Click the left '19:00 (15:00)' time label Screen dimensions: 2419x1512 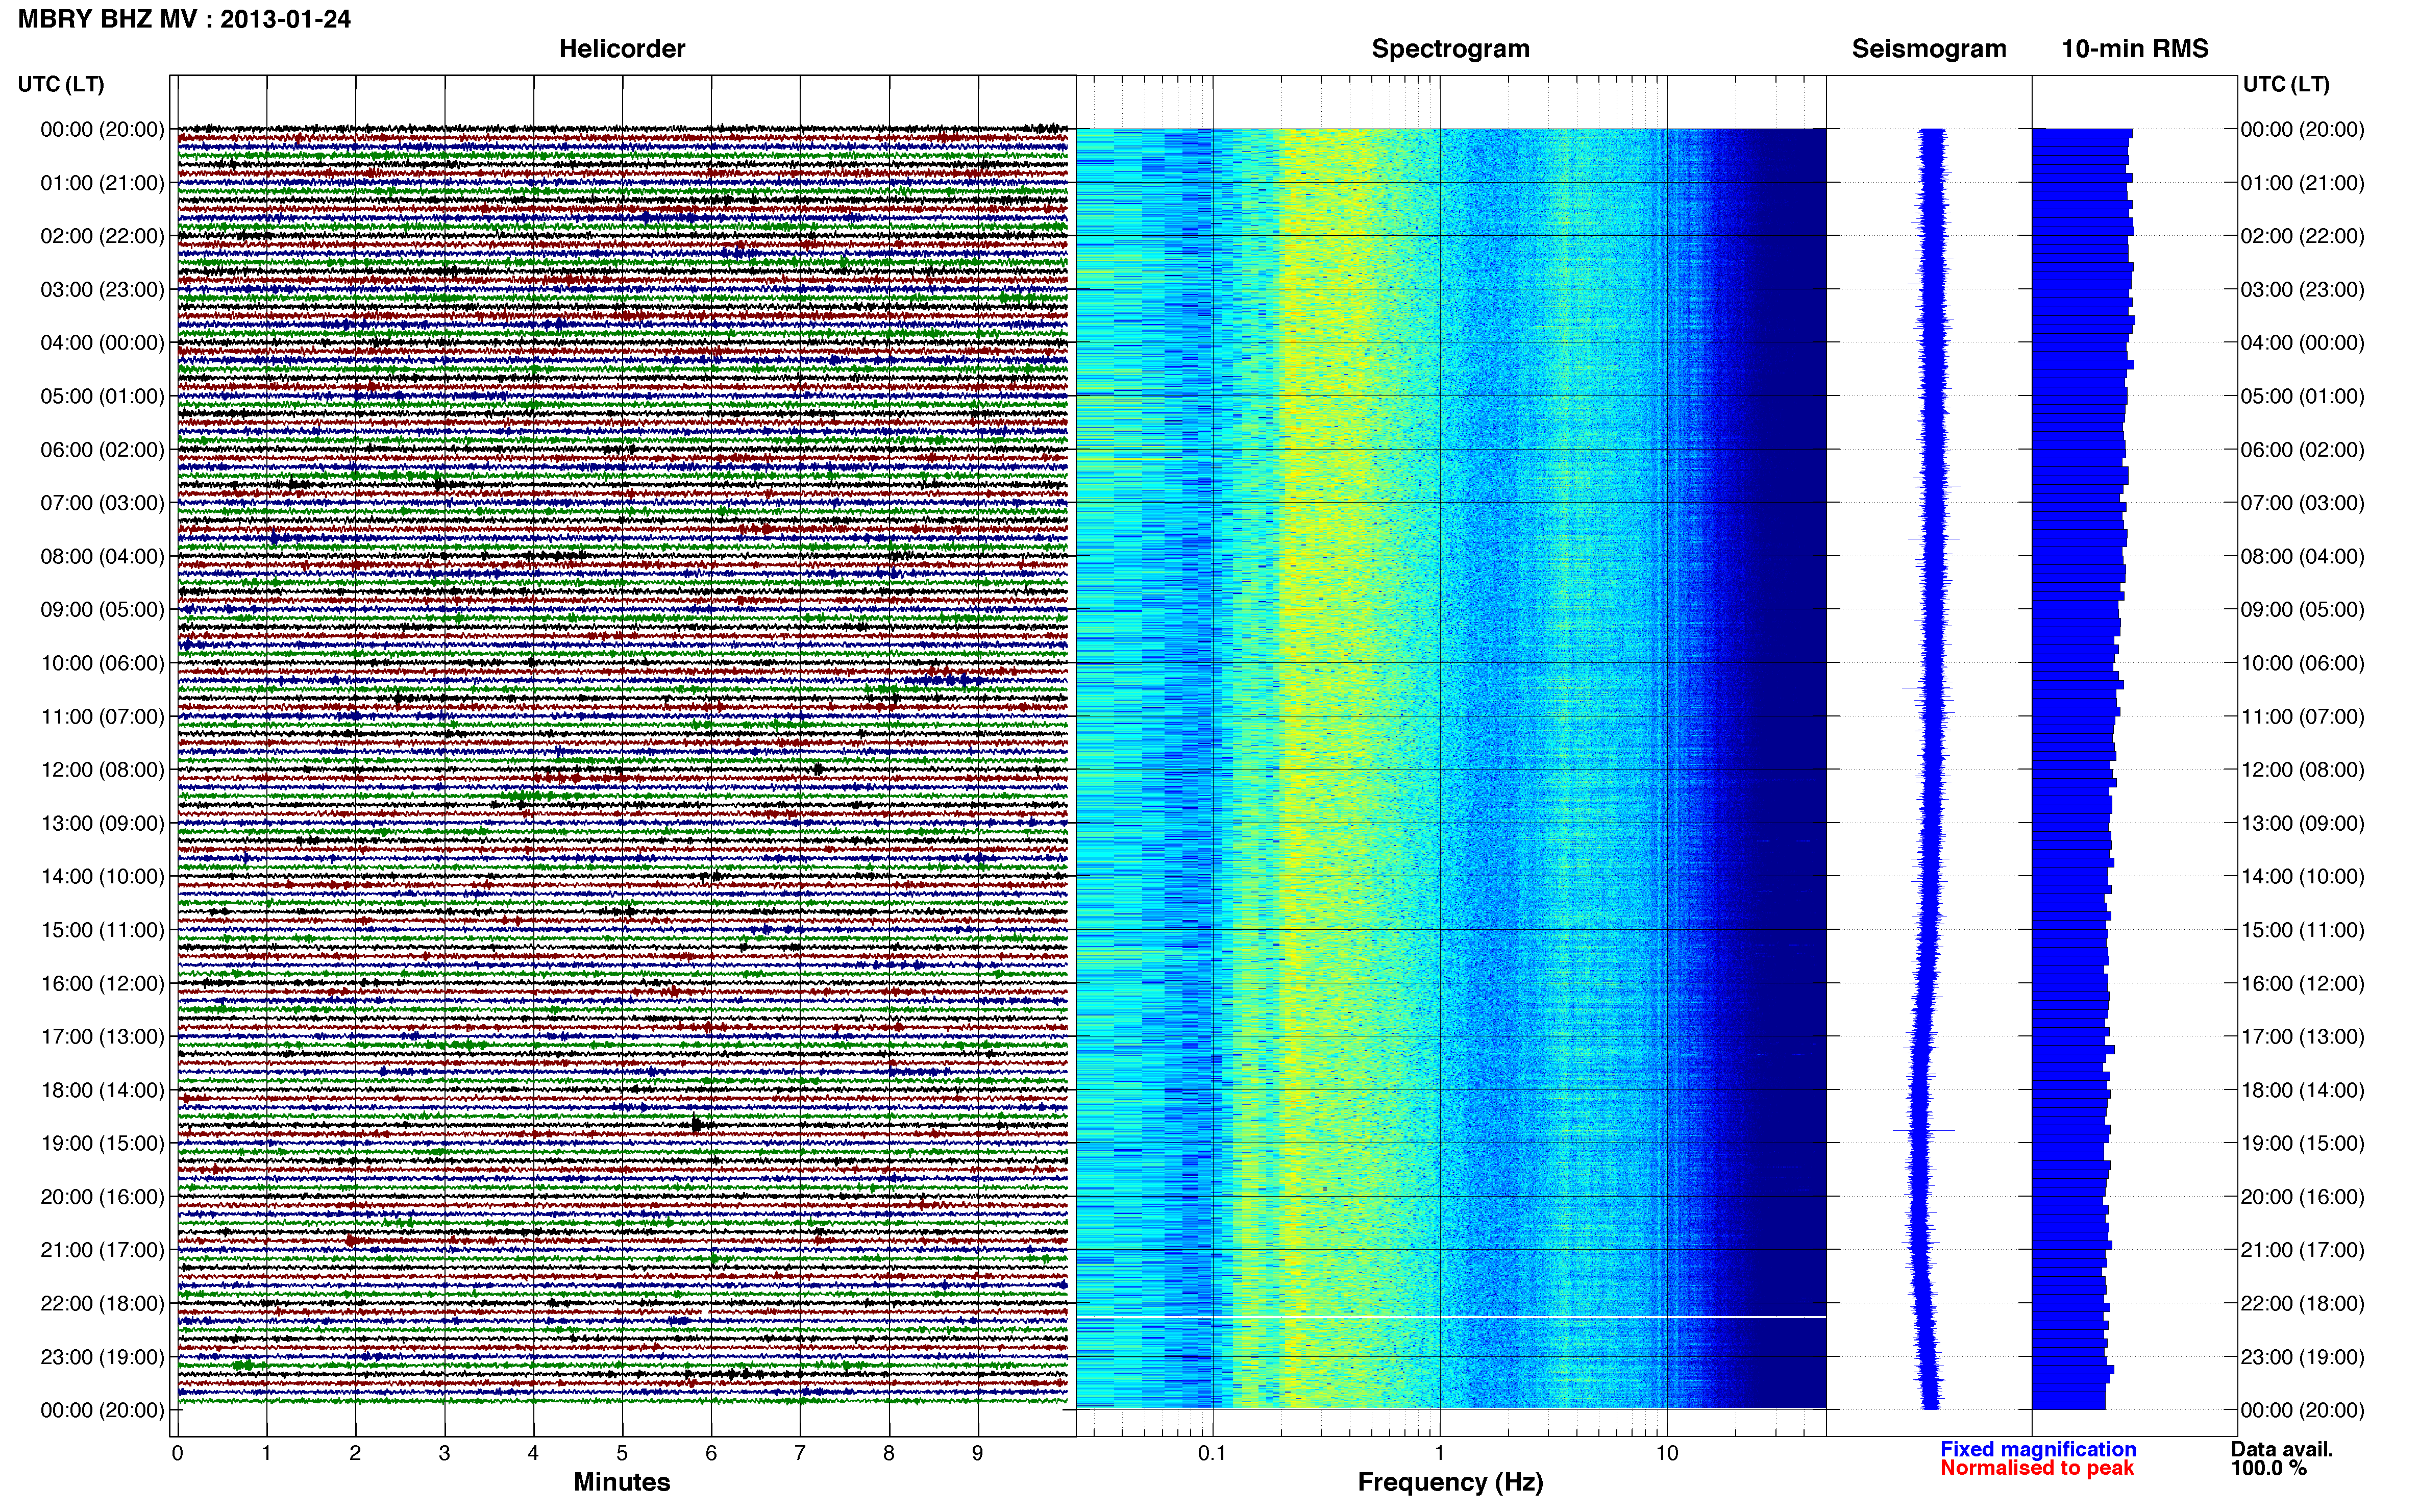(x=102, y=1144)
